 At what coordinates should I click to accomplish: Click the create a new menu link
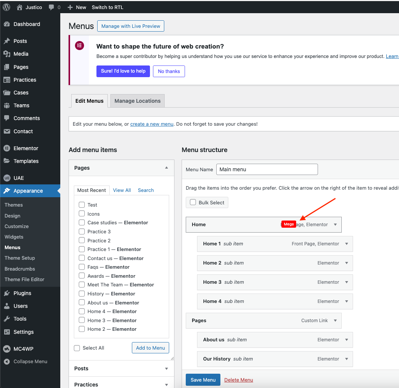[152, 124]
